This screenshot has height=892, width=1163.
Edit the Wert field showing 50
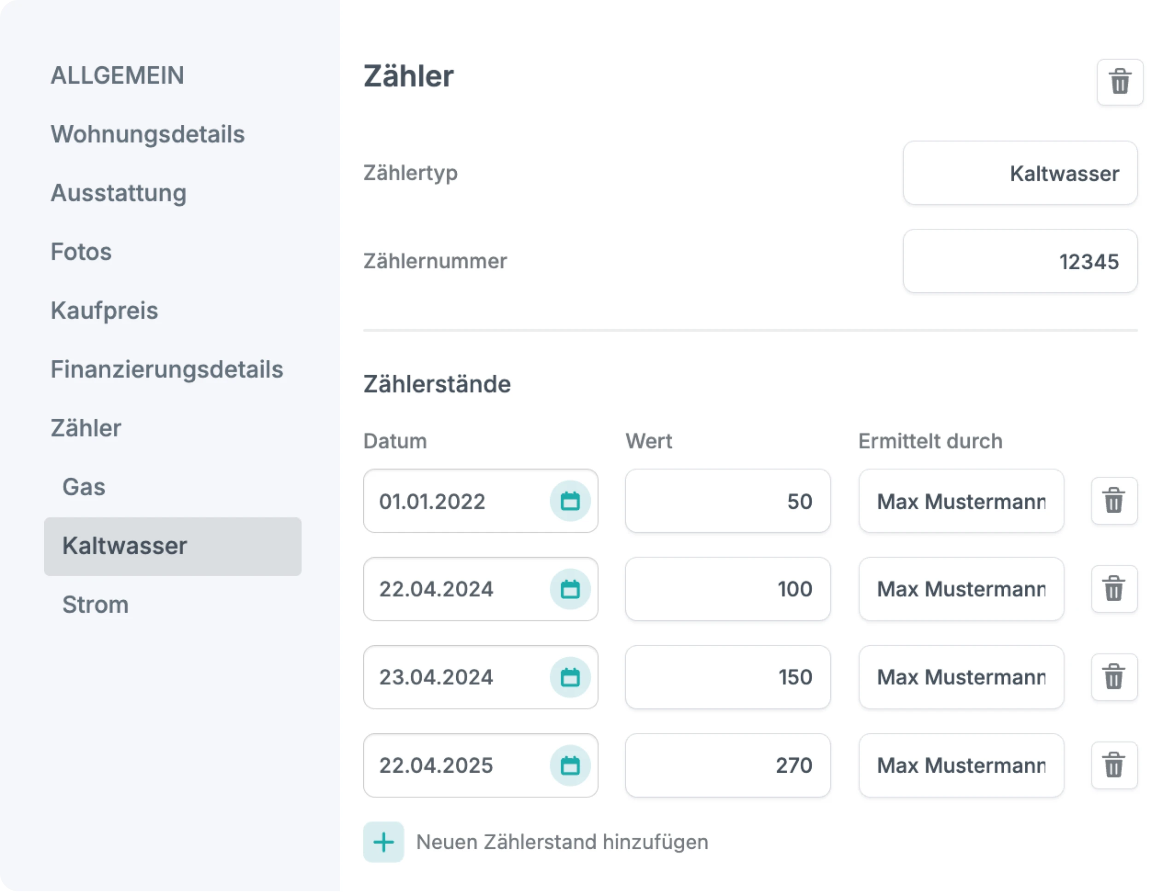coord(728,501)
